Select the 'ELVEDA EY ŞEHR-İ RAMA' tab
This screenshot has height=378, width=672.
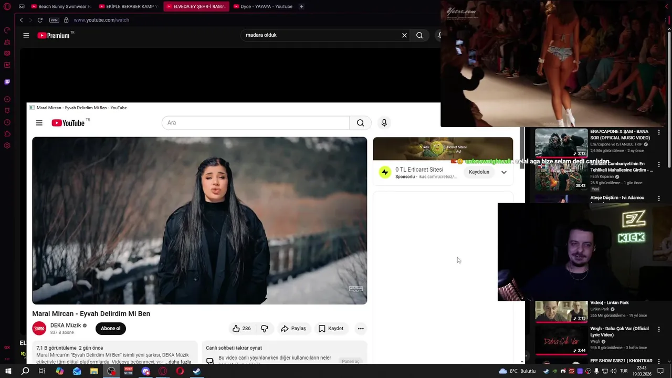tap(195, 7)
